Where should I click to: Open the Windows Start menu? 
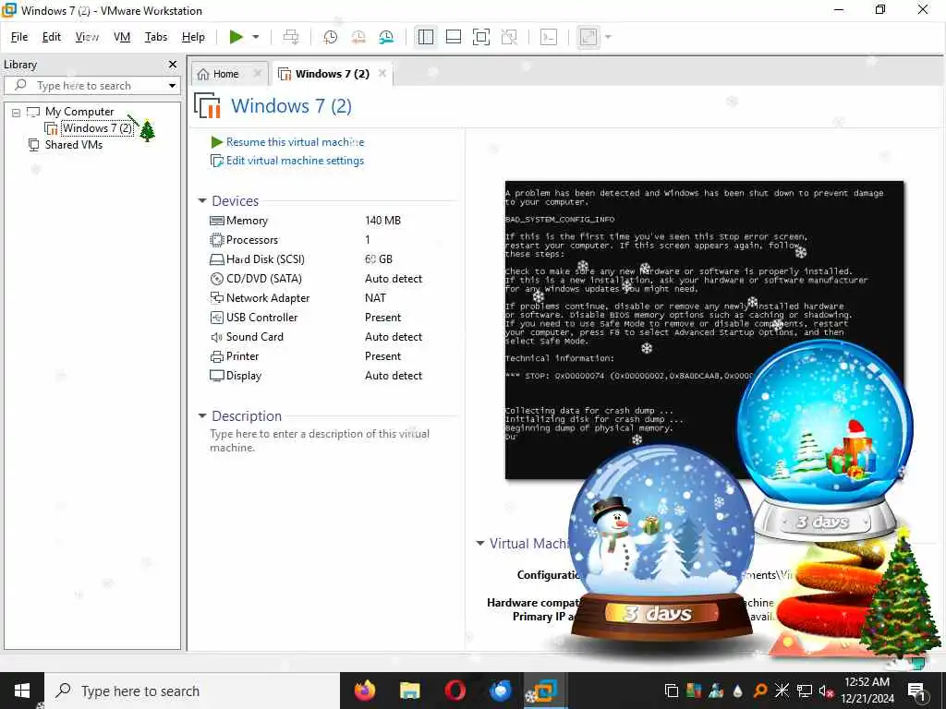(x=22, y=691)
